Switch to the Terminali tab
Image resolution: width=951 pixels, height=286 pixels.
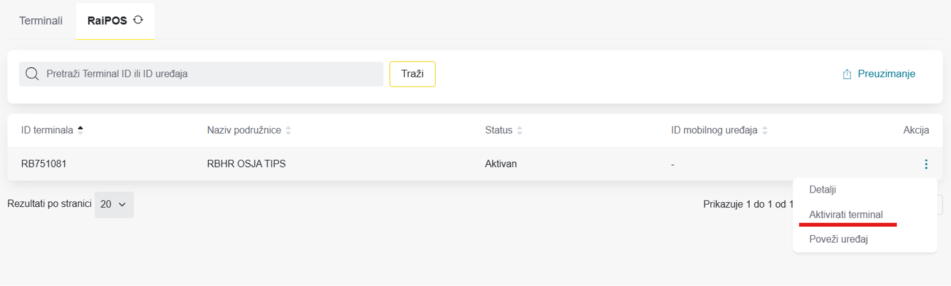pos(41,21)
